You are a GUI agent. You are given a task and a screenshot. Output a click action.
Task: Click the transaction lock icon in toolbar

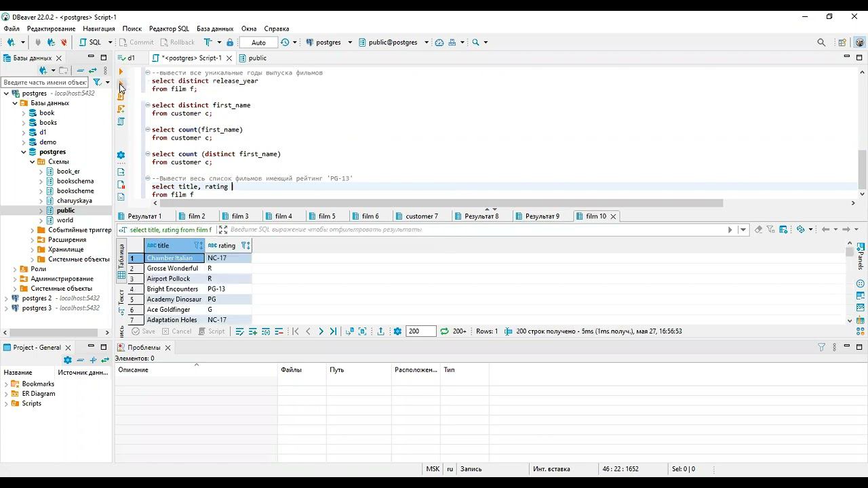(230, 42)
